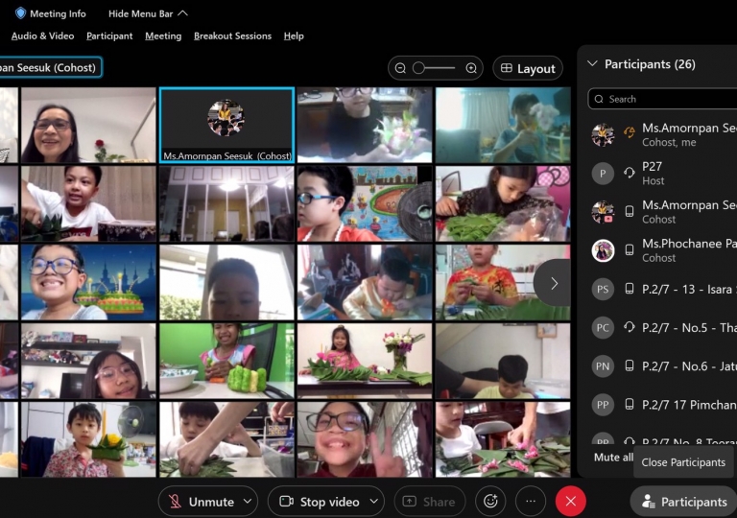Select participant 'P27' Host row
The image size is (737, 518).
(x=662, y=174)
